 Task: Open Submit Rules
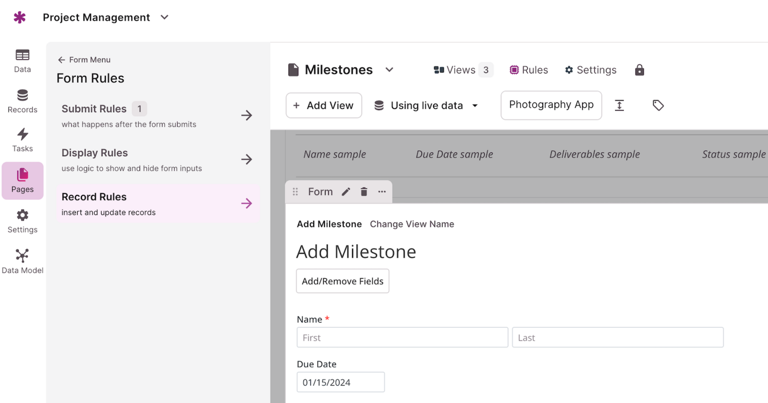157,116
